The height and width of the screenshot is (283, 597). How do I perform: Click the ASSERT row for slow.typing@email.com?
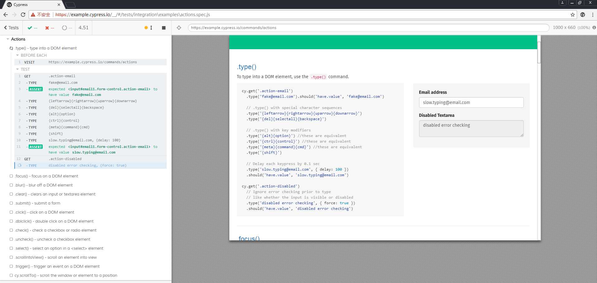pos(90,149)
